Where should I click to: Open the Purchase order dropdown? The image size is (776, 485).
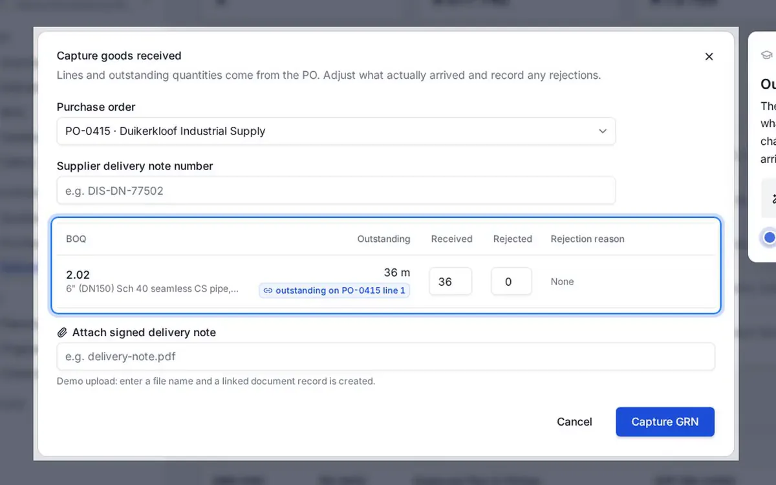click(336, 131)
